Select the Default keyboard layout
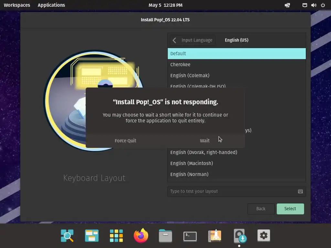The image size is (331, 248). (x=237, y=54)
